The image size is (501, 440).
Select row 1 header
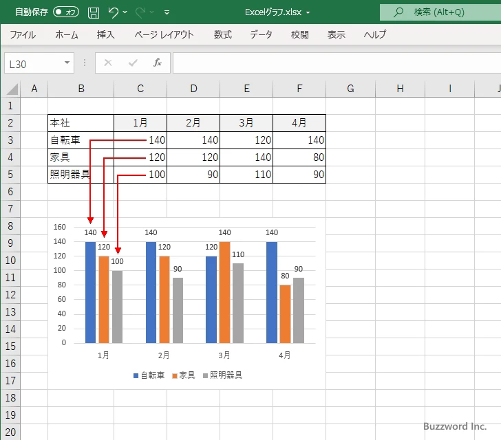point(10,106)
